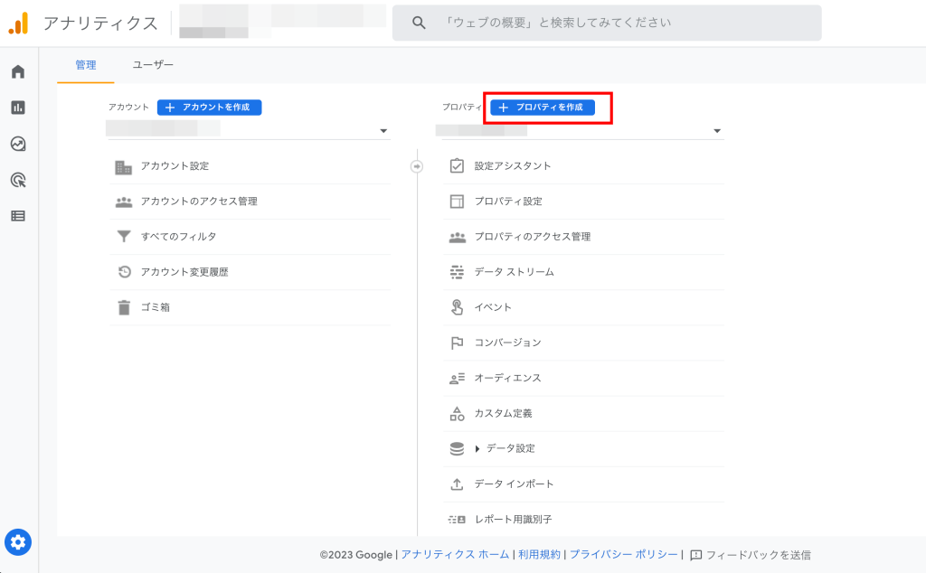Click the アカウント設定 building icon
This screenshot has width=926, height=573.
point(123,167)
